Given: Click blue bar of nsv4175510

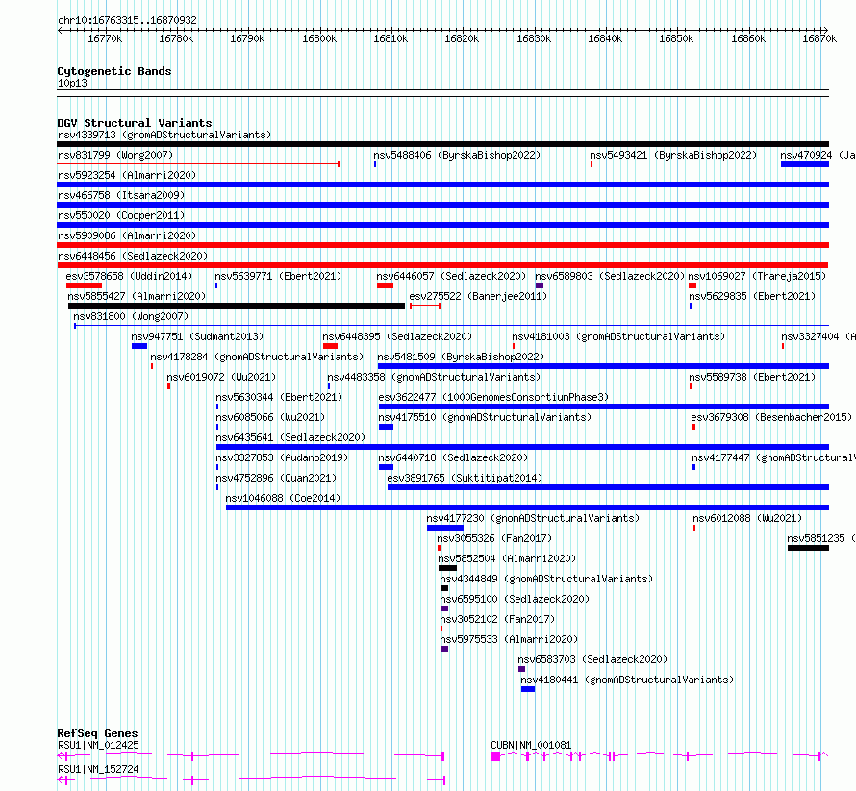Looking at the screenshot, I should 386,427.
